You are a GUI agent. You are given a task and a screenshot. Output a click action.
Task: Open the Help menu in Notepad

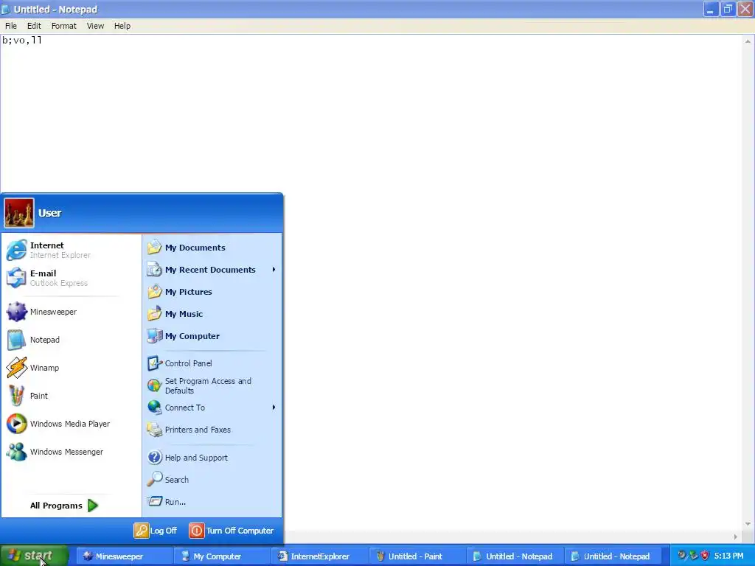coord(122,26)
